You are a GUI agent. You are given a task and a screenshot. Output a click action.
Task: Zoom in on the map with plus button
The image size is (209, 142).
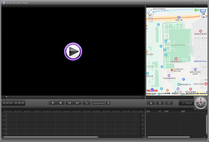click(151, 17)
